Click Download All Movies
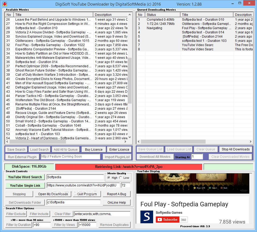The height and width of the screenshot is (232, 257). point(155,157)
